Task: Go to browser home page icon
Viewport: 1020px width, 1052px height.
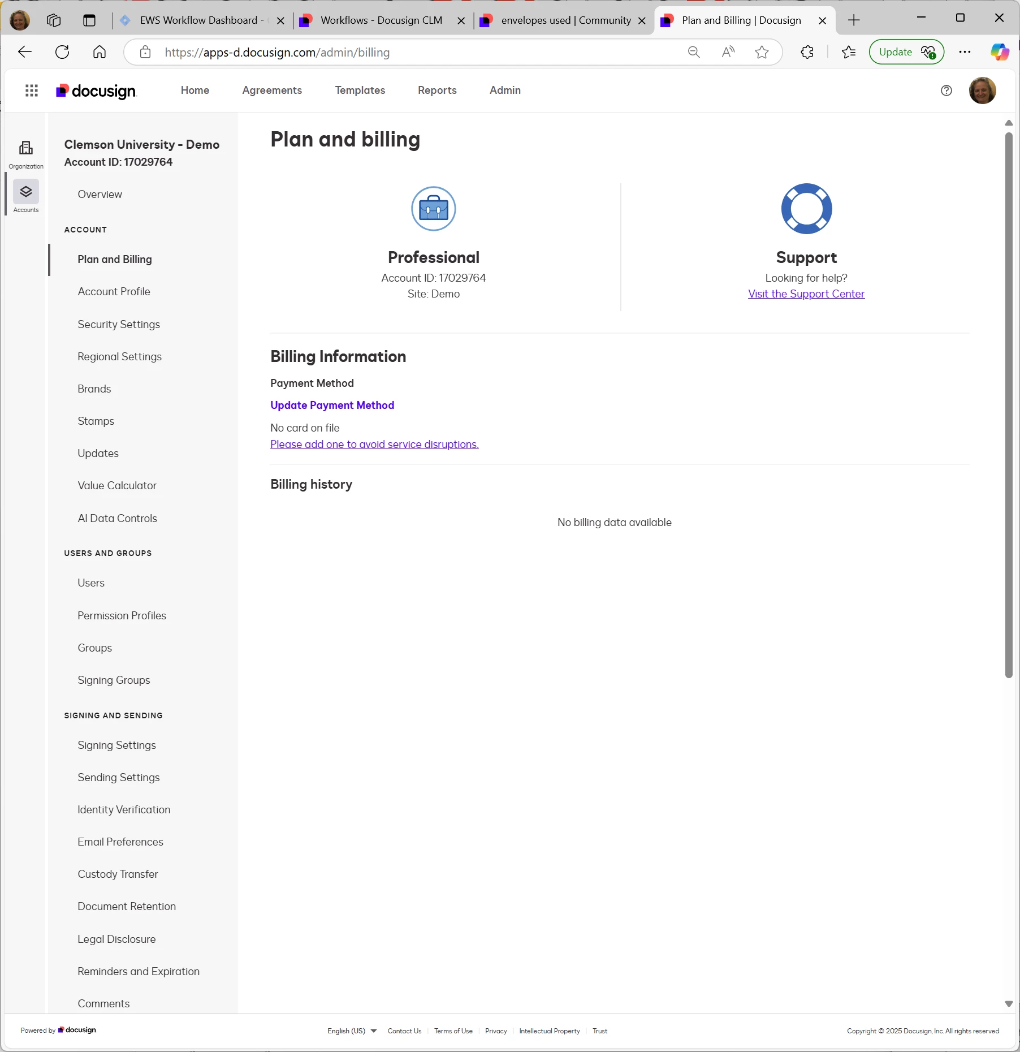Action: coord(100,52)
